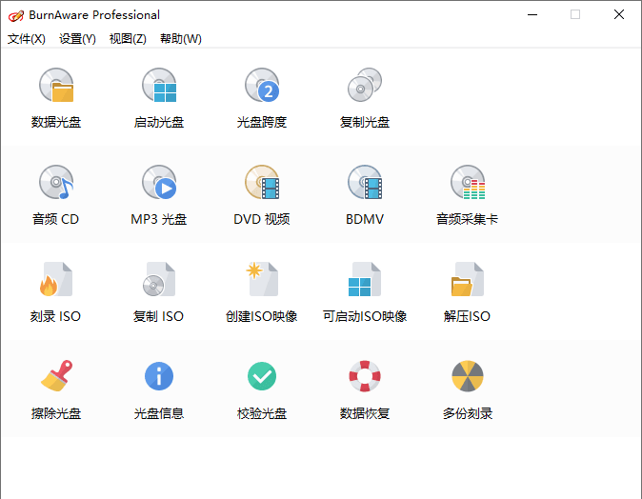Open the 视图(Z) menu
Screen dimensions: 642x499
pos(128,39)
